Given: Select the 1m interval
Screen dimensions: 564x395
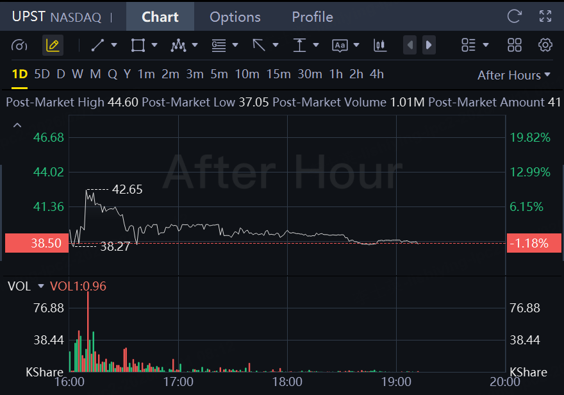Looking at the screenshot, I should tap(146, 74).
